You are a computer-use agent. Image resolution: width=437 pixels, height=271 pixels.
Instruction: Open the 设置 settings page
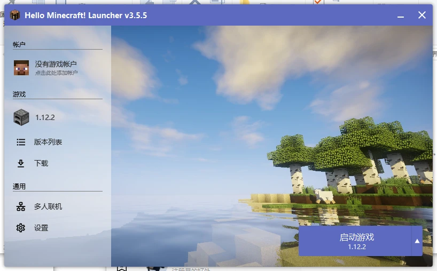41,228
